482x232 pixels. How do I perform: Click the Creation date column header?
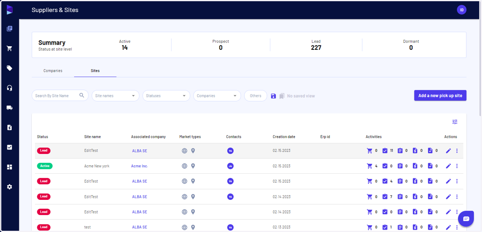click(284, 137)
